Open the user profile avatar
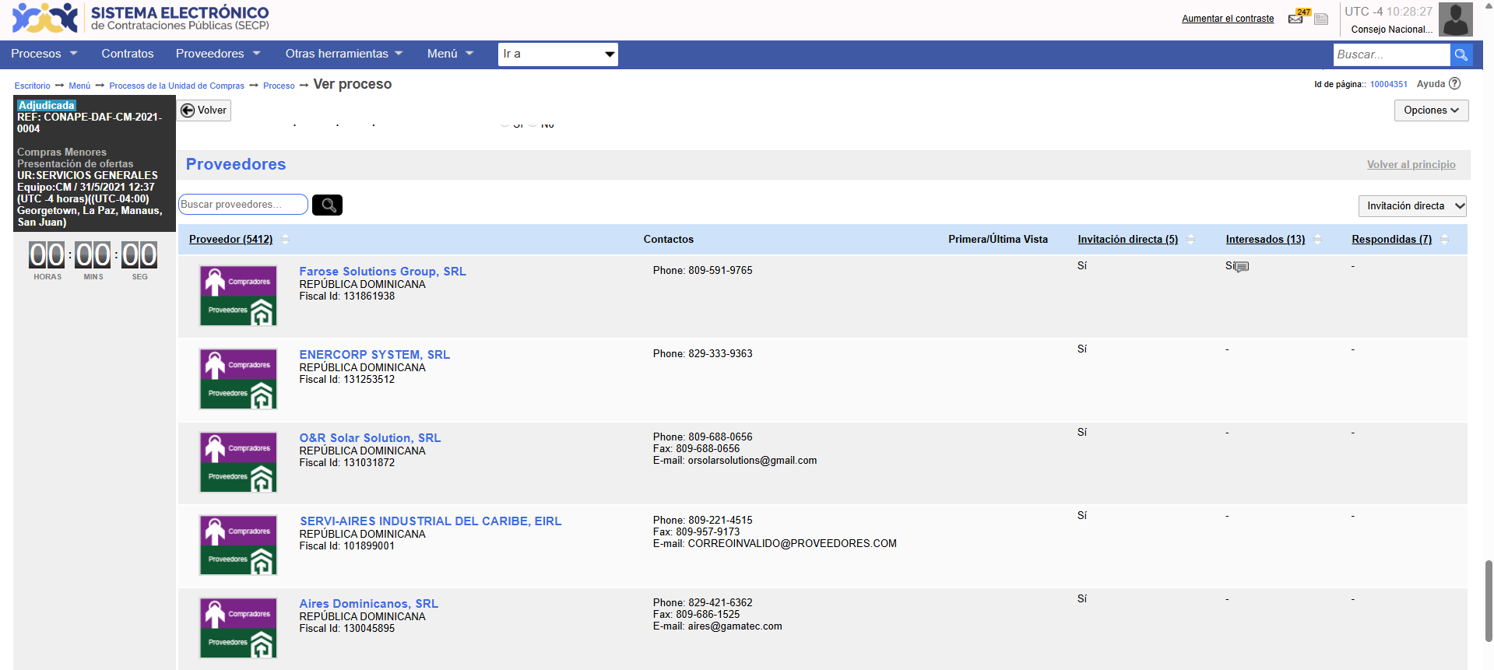1494x670 pixels. (x=1455, y=19)
